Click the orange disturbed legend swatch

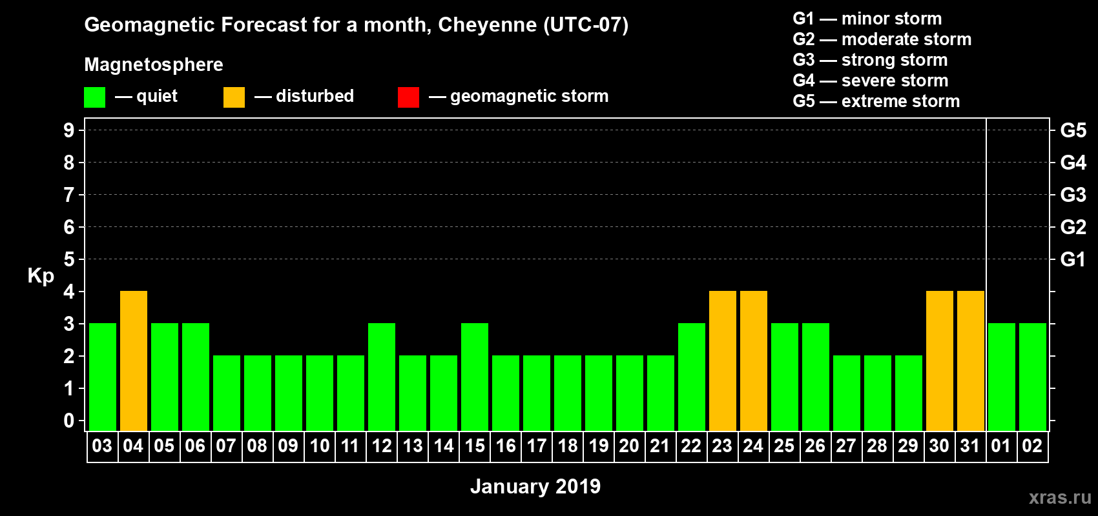[234, 97]
